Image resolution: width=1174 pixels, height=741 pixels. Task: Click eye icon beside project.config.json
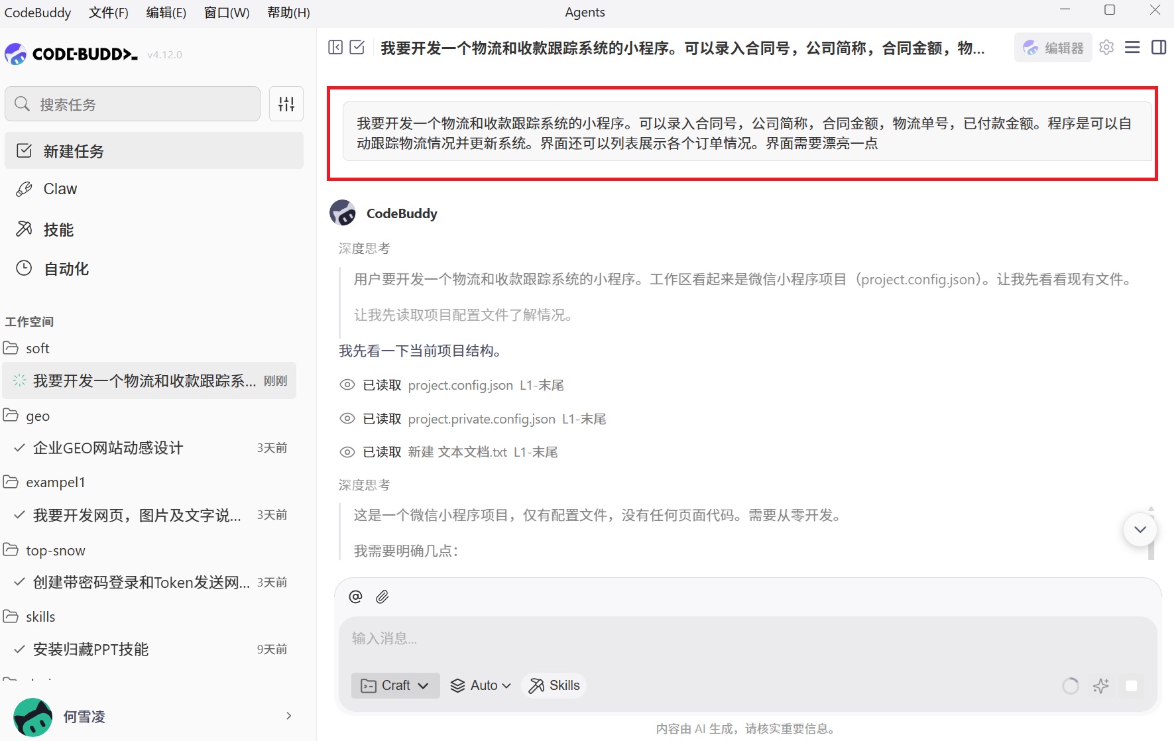pos(347,385)
